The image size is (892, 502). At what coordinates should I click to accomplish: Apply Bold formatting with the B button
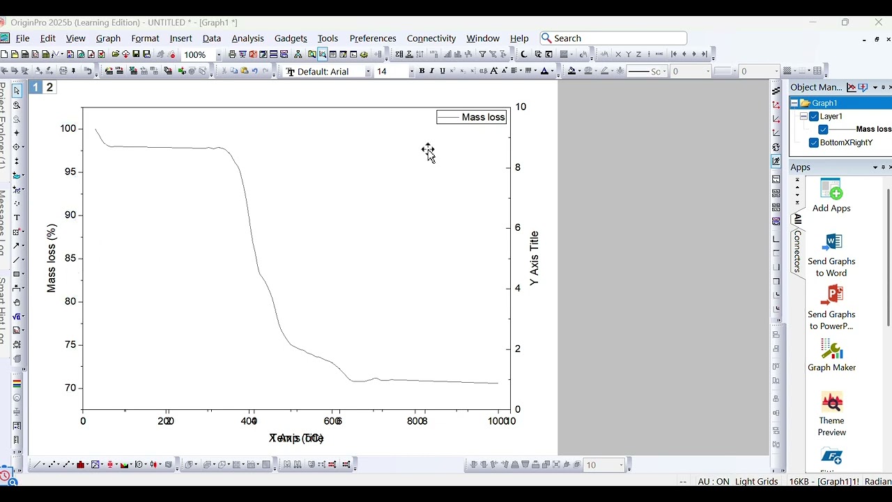[x=422, y=71]
